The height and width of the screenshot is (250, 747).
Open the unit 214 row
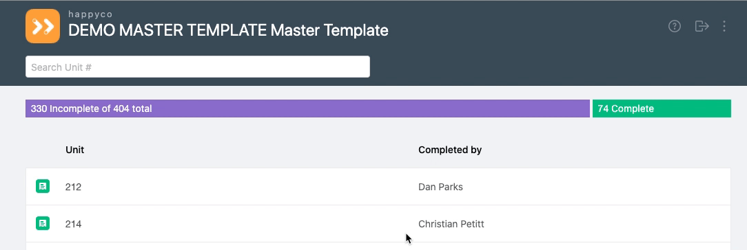[378, 223]
